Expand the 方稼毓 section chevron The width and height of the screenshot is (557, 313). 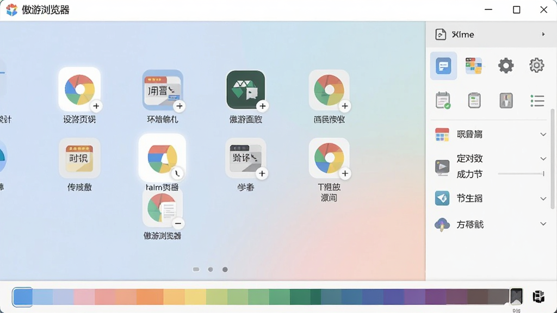[543, 224]
